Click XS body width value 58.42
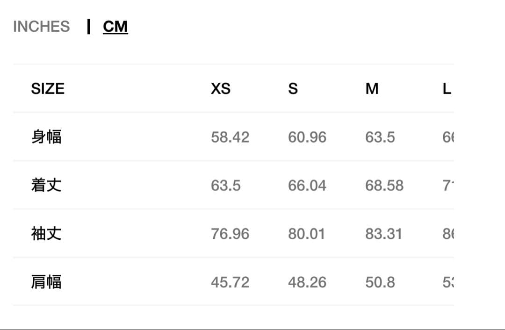505x330 pixels. (230, 137)
